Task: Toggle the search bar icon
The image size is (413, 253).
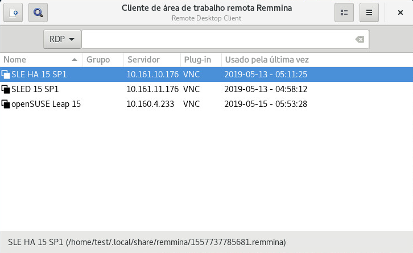Action: (x=38, y=13)
